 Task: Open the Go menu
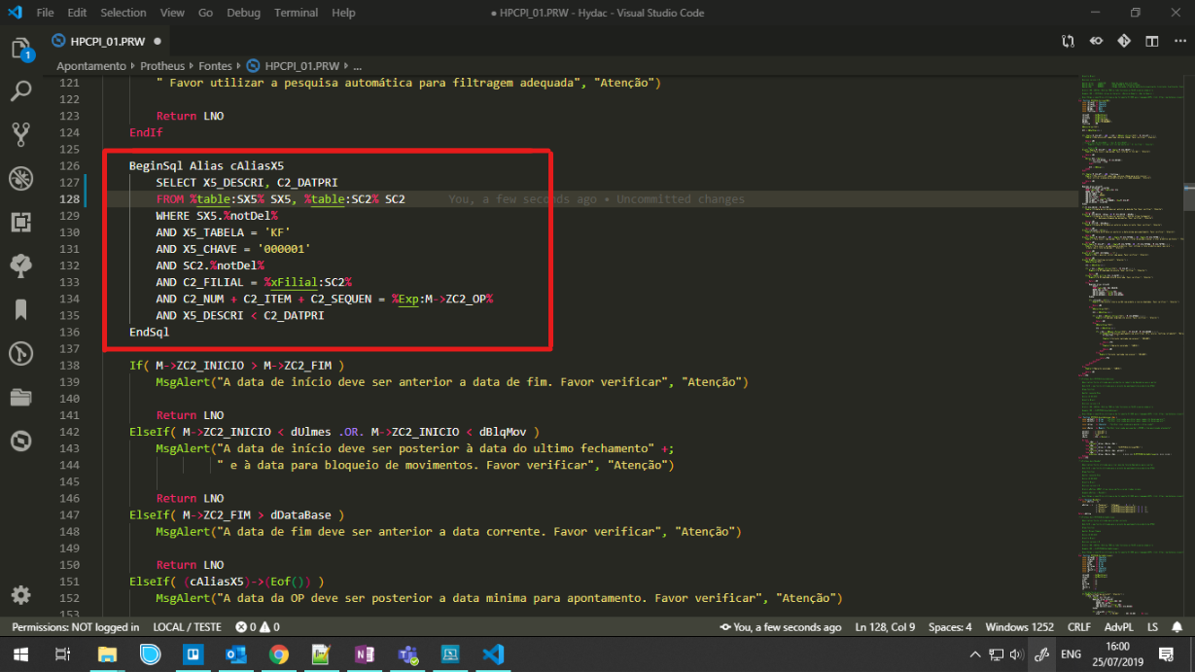click(x=205, y=13)
